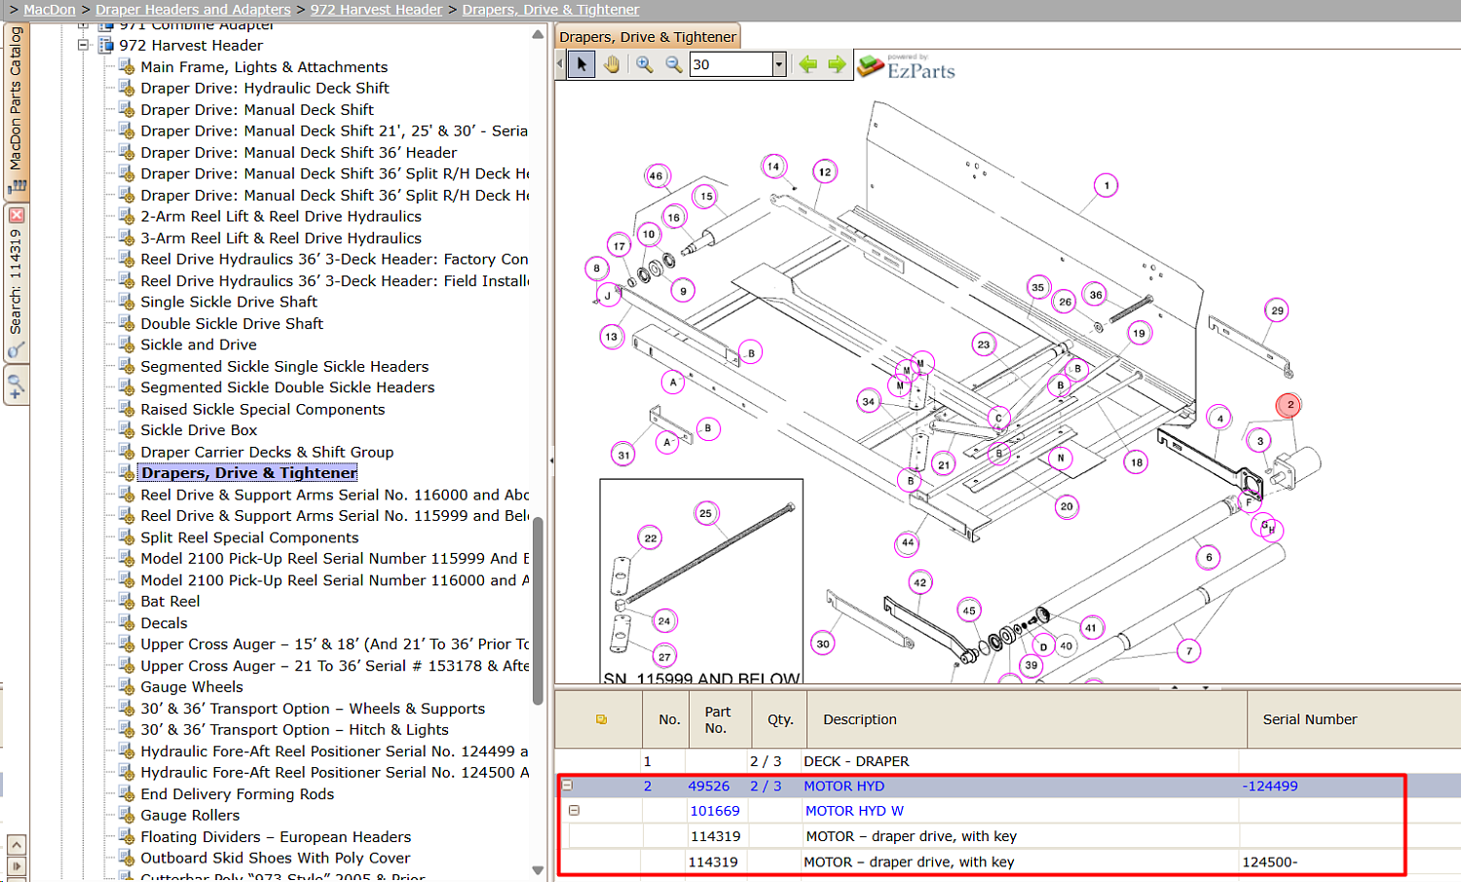Open Draper Headers and Adapters breadcrumb
The image size is (1461, 882).
(193, 10)
